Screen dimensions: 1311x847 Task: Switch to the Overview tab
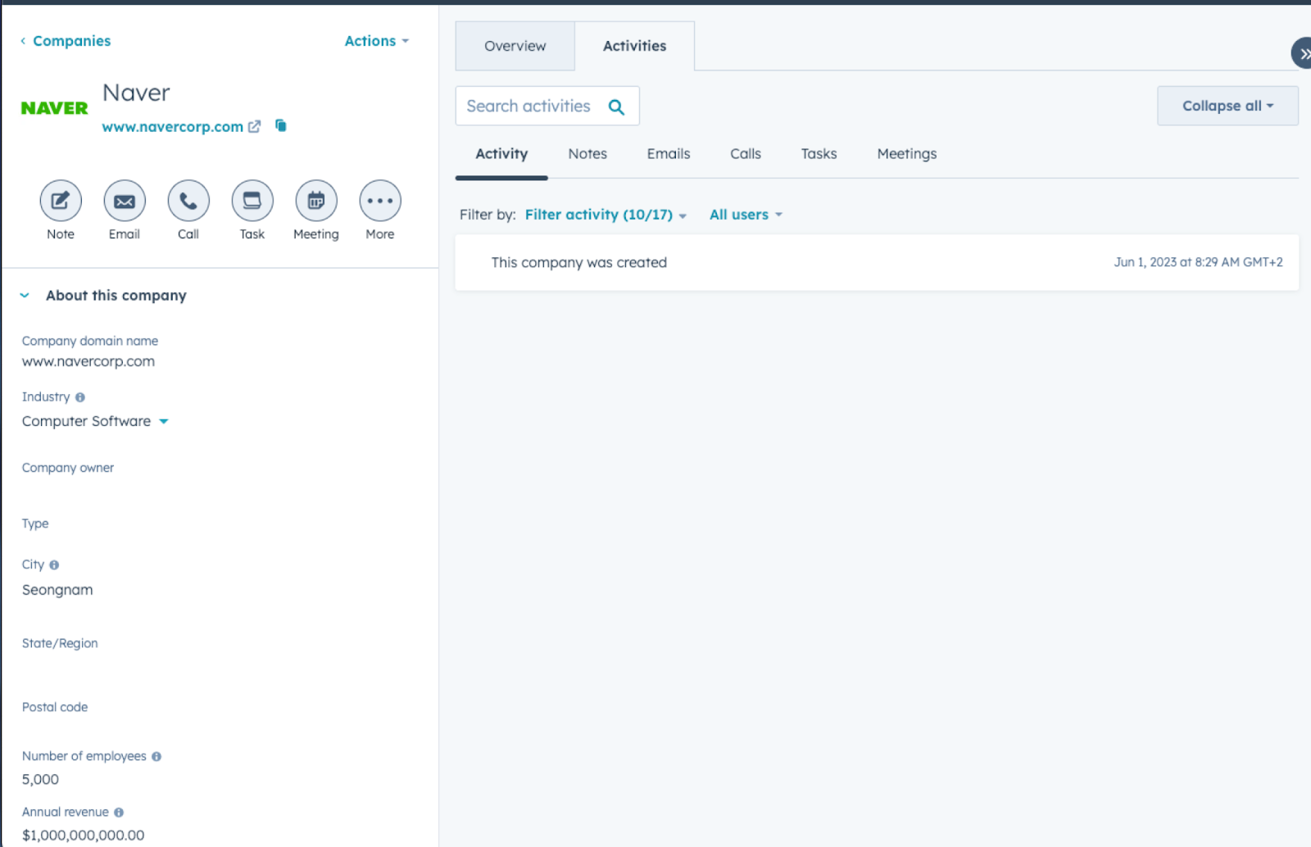pos(515,46)
